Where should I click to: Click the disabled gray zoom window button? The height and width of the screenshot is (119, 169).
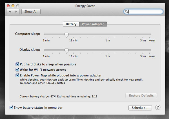18,6
